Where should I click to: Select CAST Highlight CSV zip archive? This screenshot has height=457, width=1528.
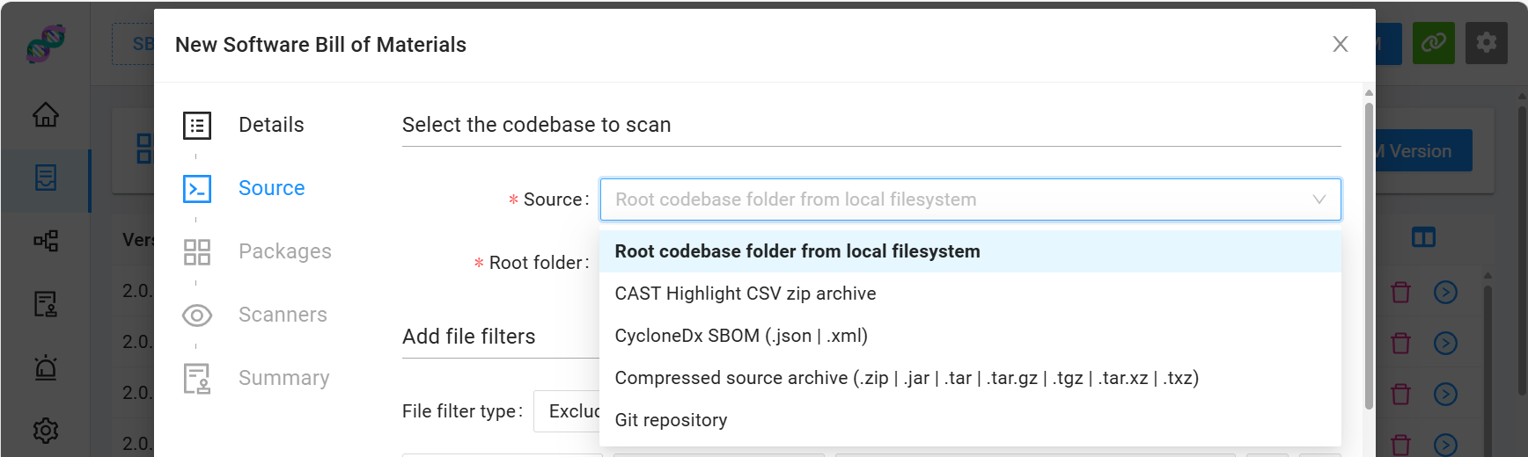[x=745, y=294]
